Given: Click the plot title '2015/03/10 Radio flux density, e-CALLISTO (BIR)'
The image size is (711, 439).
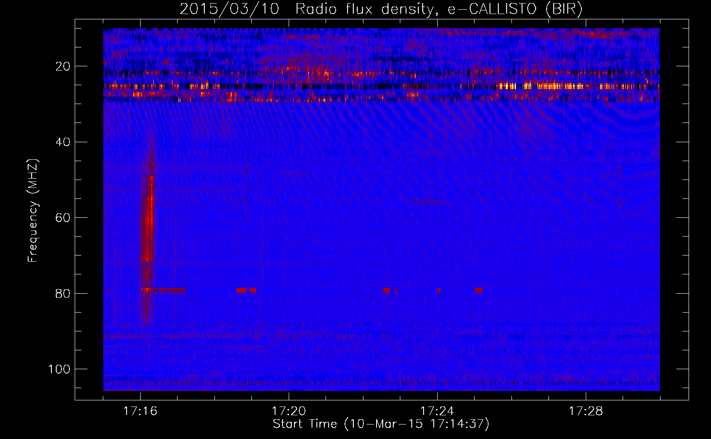Looking at the screenshot, I should pos(381,9).
